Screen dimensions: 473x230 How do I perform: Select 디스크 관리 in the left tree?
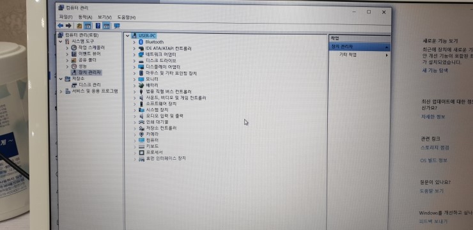pos(89,85)
